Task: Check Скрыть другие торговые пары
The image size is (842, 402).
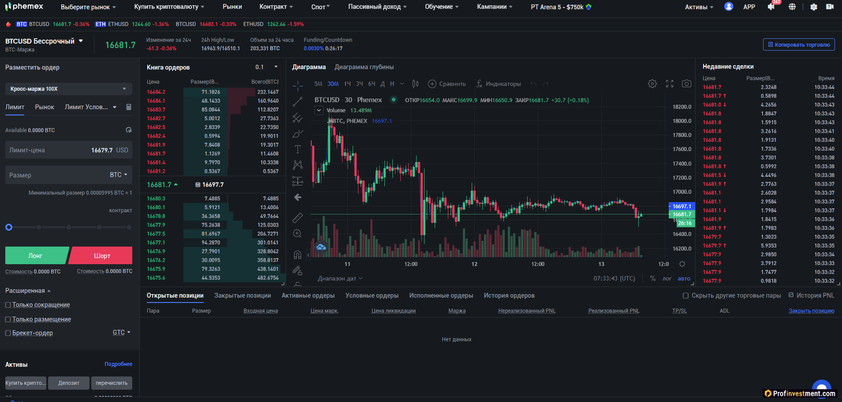Action: [x=686, y=295]
